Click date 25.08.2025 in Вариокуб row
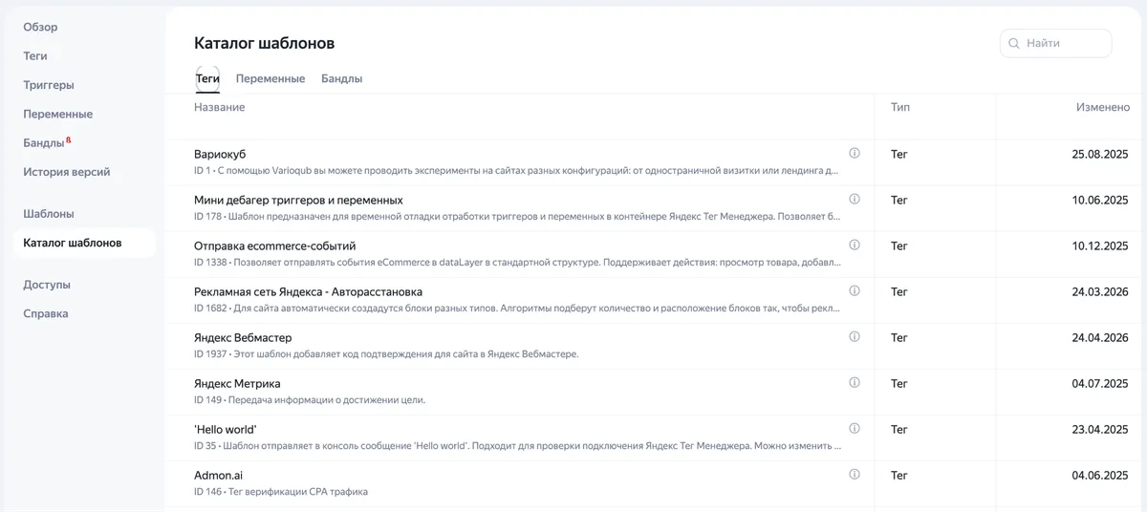The width and height of the screenshot is (1147, 512). [1100, 154]
